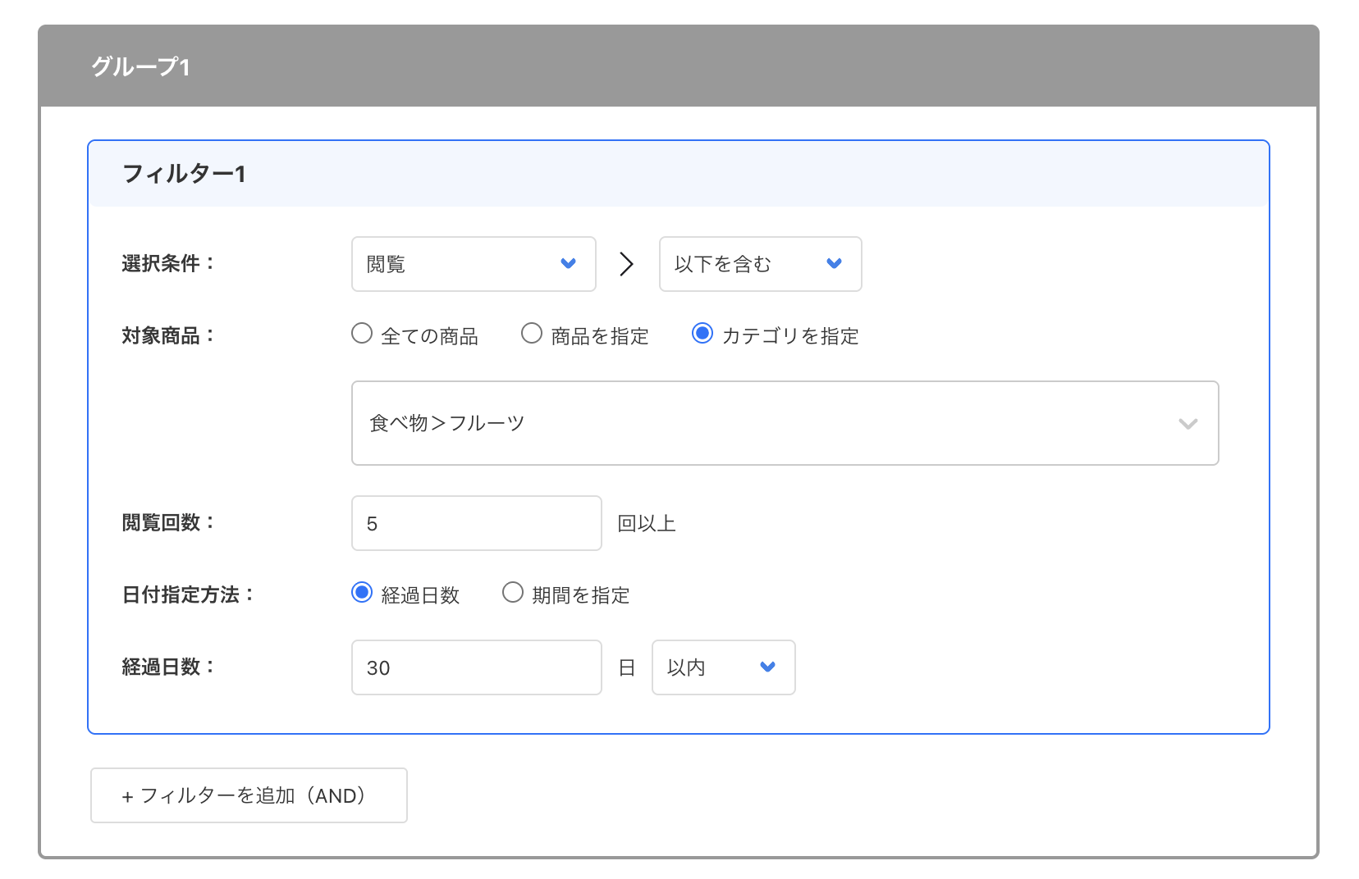This screenshot has height=879, width=1359.
Task: Click the chevron icon in the 以下を含む dropdown
Action: pos(834,264)
